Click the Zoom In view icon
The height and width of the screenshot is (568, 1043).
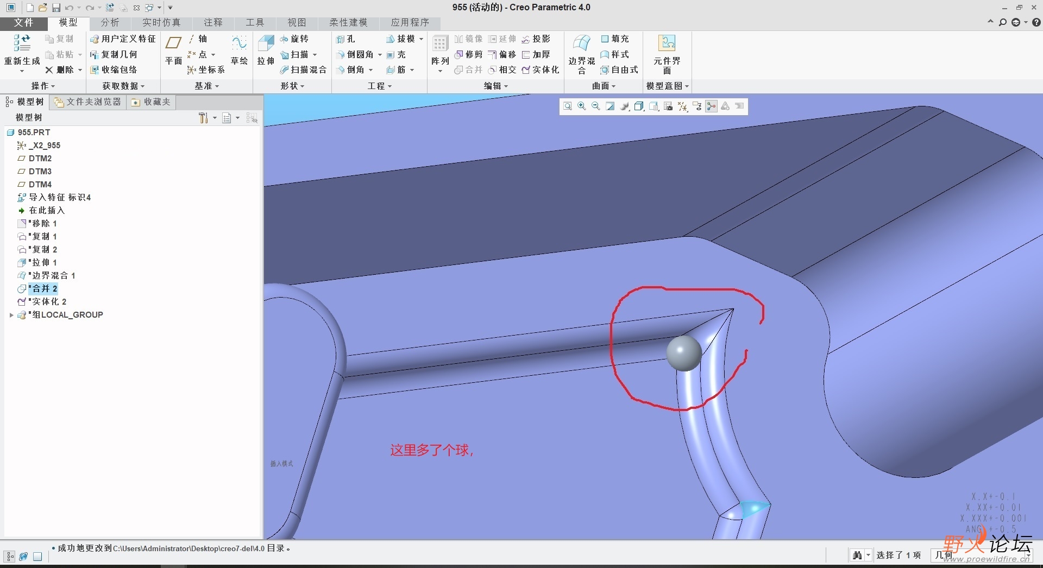(582, 106)
